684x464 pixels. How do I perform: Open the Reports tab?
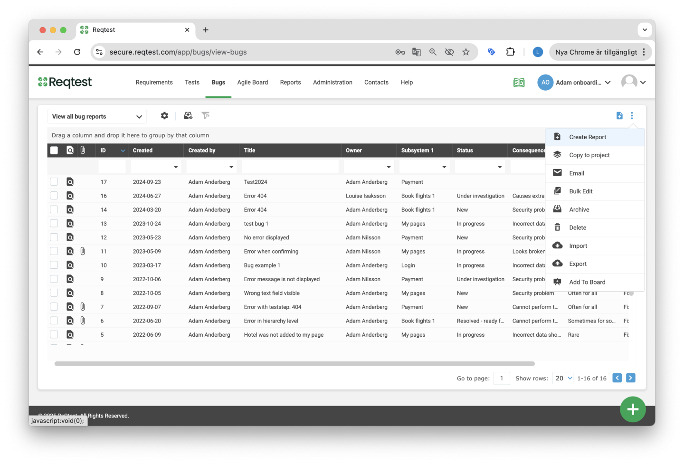click(x=291, y=82)
